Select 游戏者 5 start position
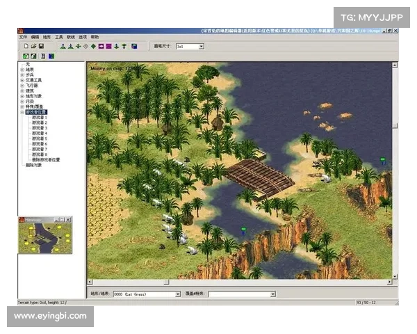The image size is (417, 334). pyautogui.click(x=40, y=138)
